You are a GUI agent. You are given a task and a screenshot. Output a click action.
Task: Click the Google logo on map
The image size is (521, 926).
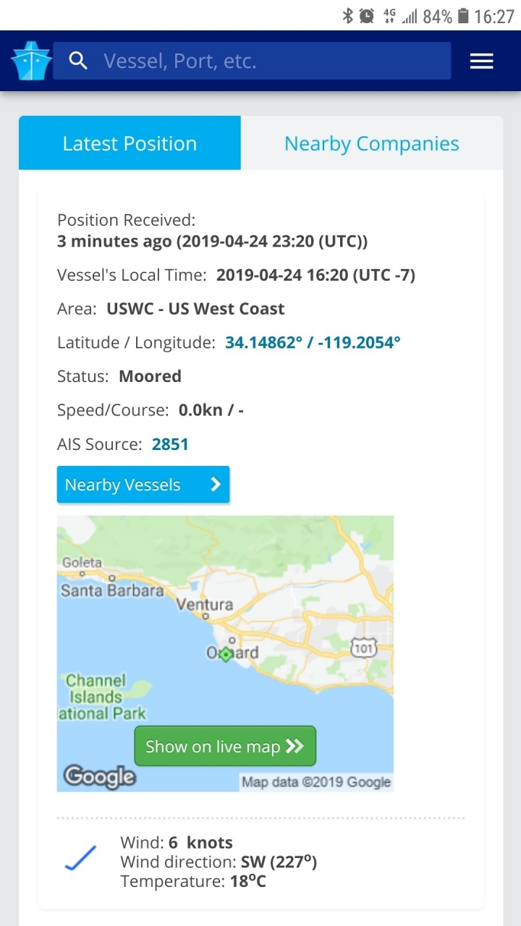[99, 776]
